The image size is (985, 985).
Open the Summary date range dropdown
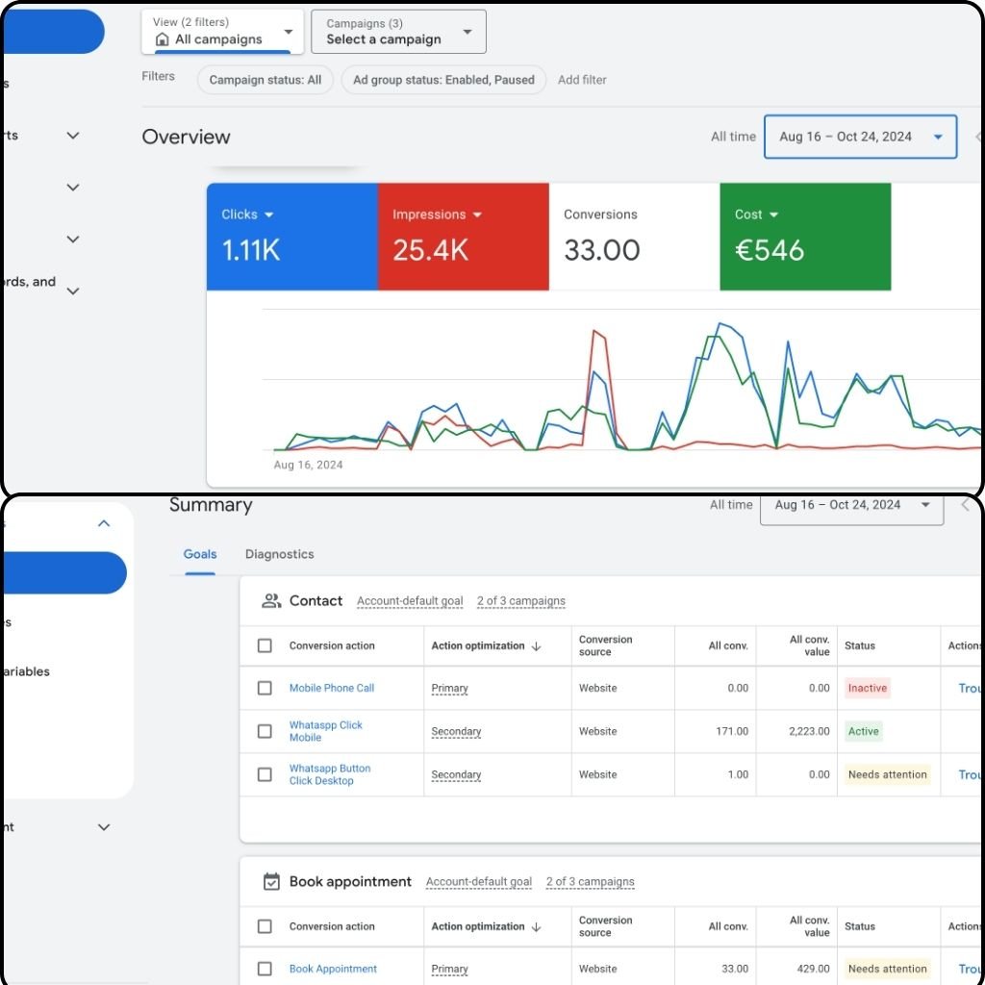851,506
